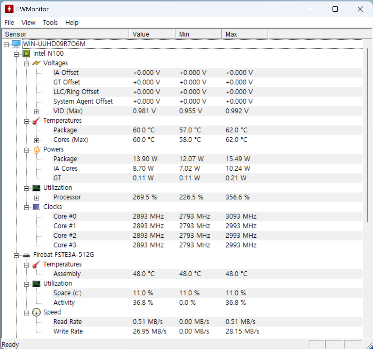373x349 pixels.
Task: Select the Package power row showing 13.90 W
Action: coord(207,159)
